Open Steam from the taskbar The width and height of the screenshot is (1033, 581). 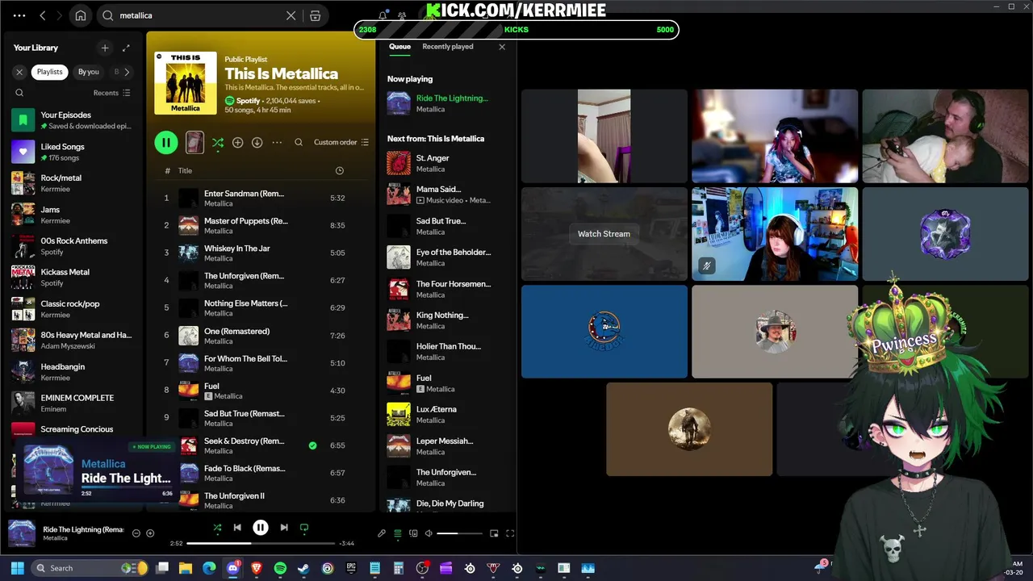303,568
